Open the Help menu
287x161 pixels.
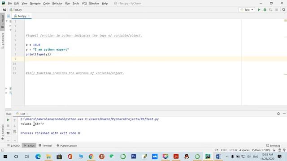(104, 4)
